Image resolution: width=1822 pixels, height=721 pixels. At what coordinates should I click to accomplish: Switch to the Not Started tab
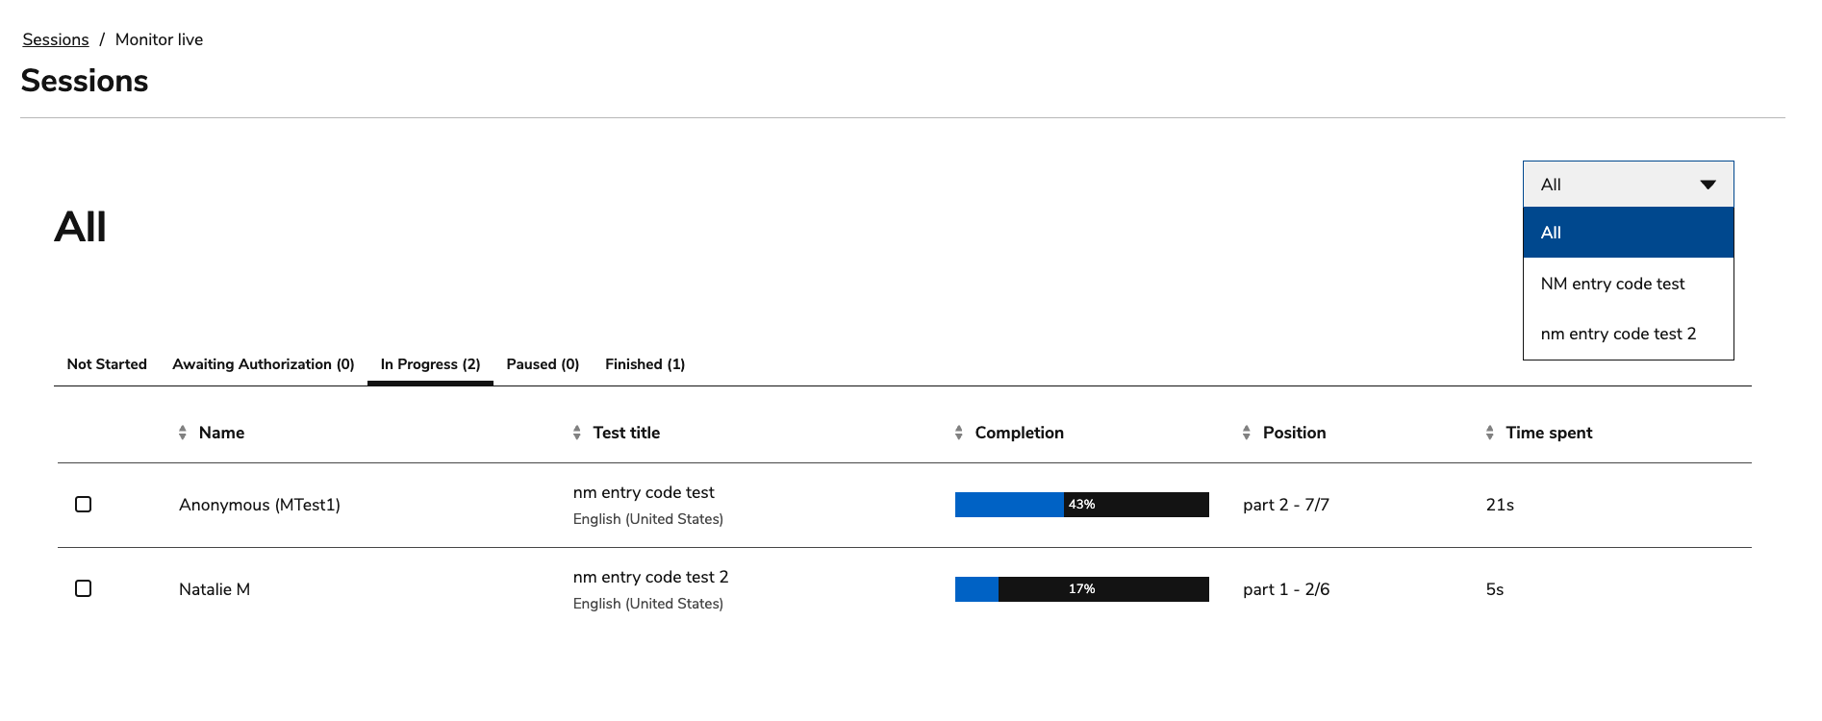(107, 364)
